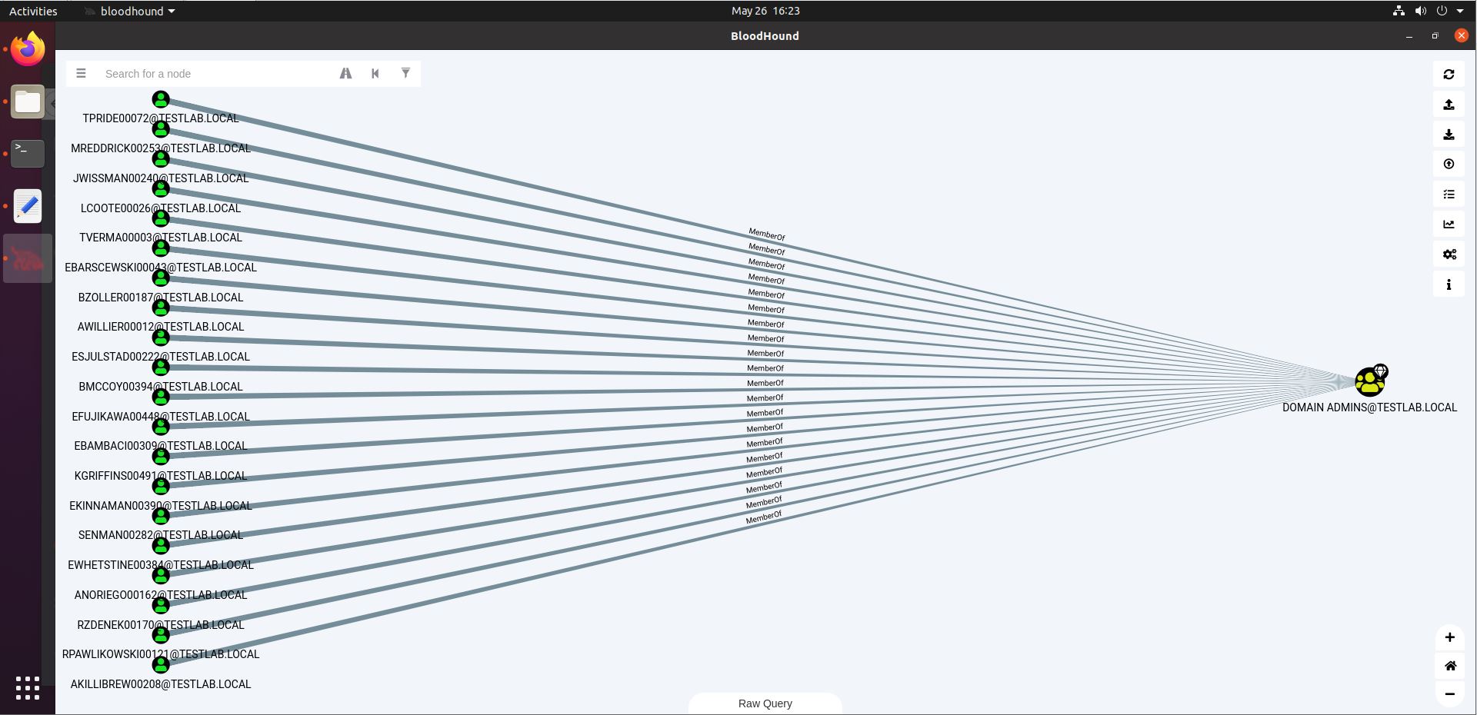Select the SENMAN00282 user node icon
The image size is (1477, 715).
[x=161, y=516]
